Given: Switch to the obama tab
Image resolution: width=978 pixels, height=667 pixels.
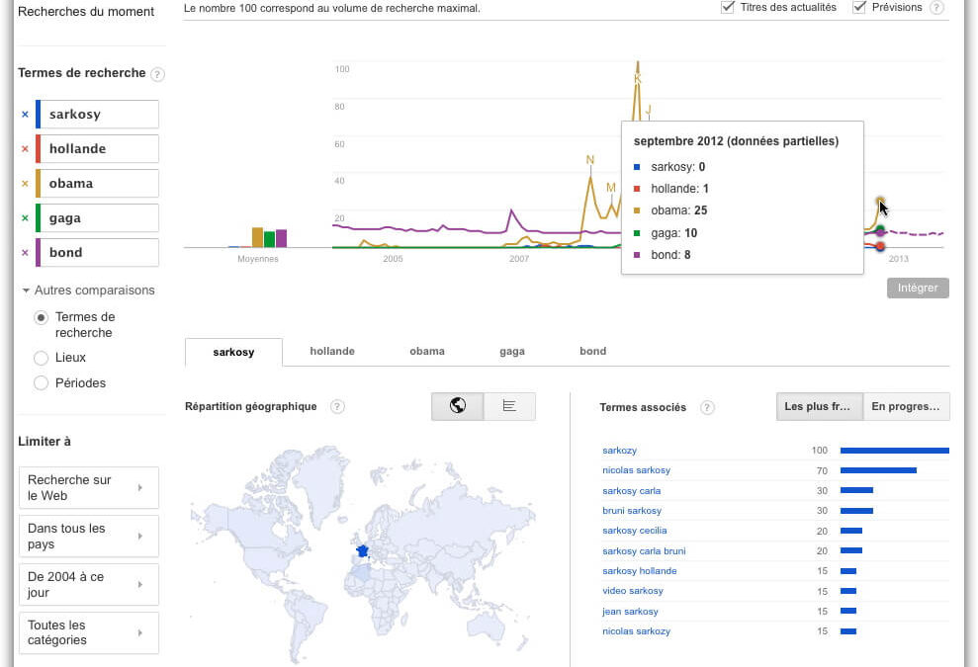Looking at the screenshot, I should 427,352.
